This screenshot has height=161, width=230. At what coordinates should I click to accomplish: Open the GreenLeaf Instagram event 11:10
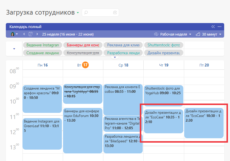pyautogui.click(x=42, y=134)
